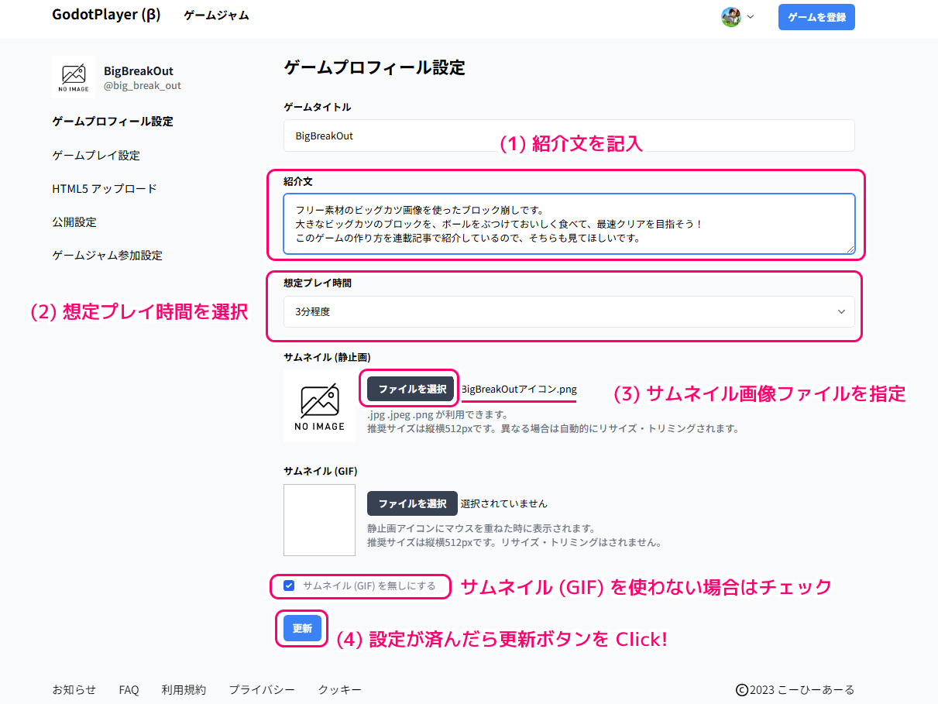Open the 利用規約 footer link
Viewport: 938px width, 704px height.
[x=184, y=689]
